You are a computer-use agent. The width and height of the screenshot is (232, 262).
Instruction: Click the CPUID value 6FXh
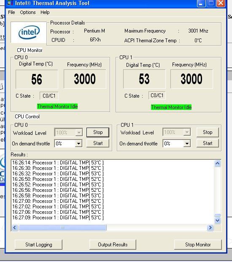95,40
